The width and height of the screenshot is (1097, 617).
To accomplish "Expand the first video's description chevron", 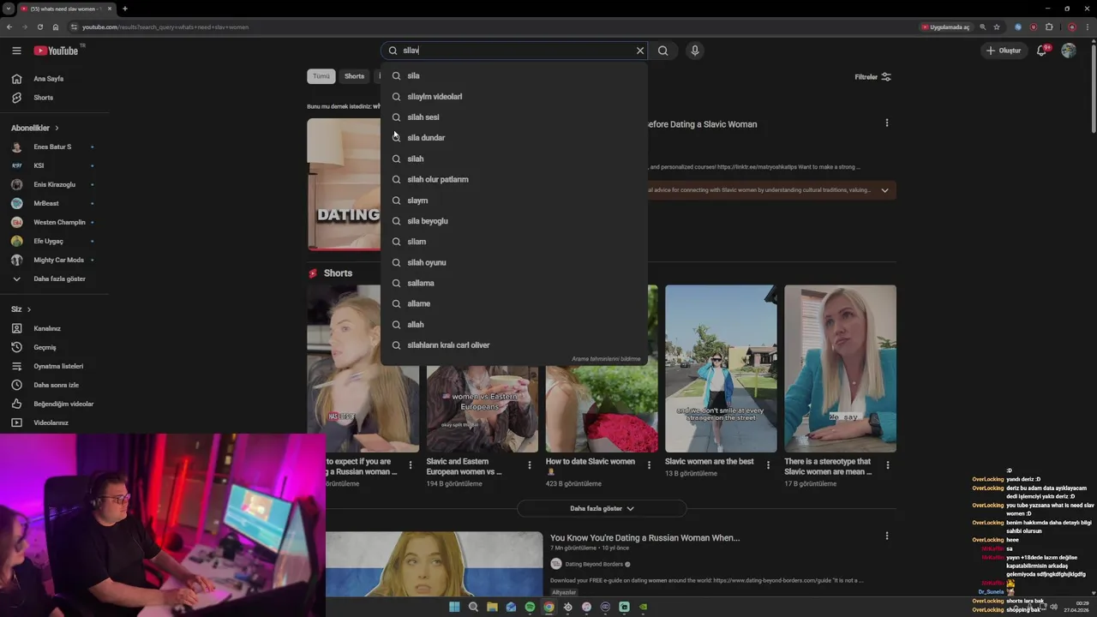I will [884, 190].
